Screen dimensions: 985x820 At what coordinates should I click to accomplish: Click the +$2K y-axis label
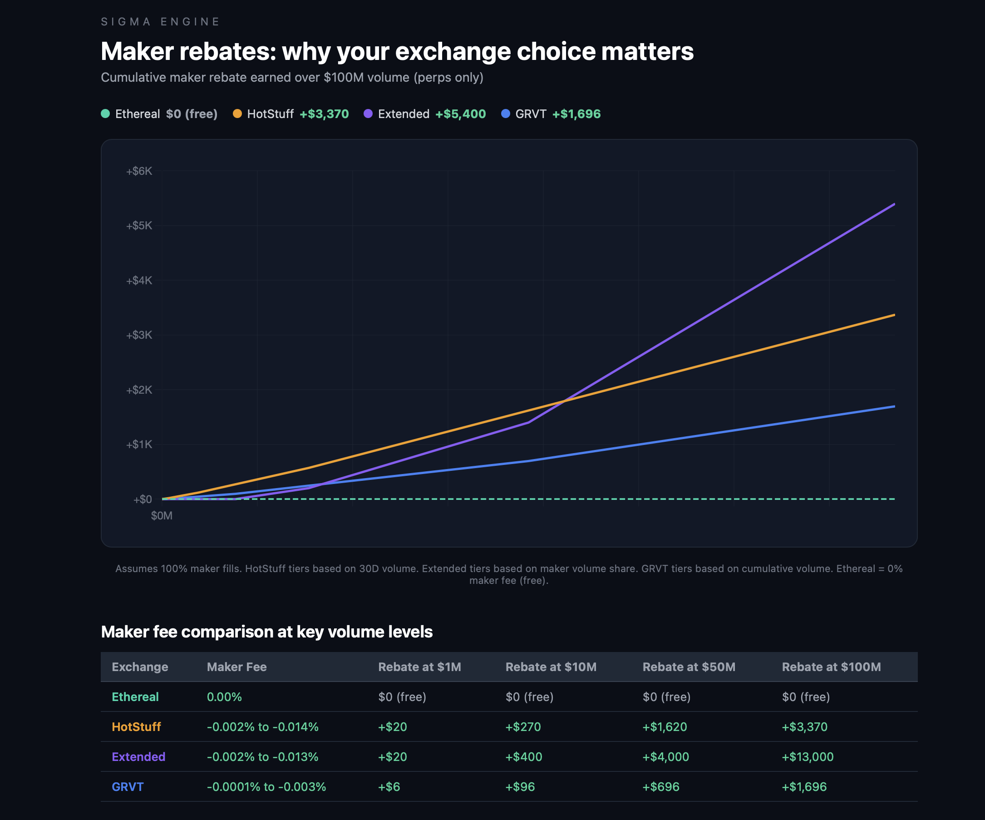click(139, 390)
